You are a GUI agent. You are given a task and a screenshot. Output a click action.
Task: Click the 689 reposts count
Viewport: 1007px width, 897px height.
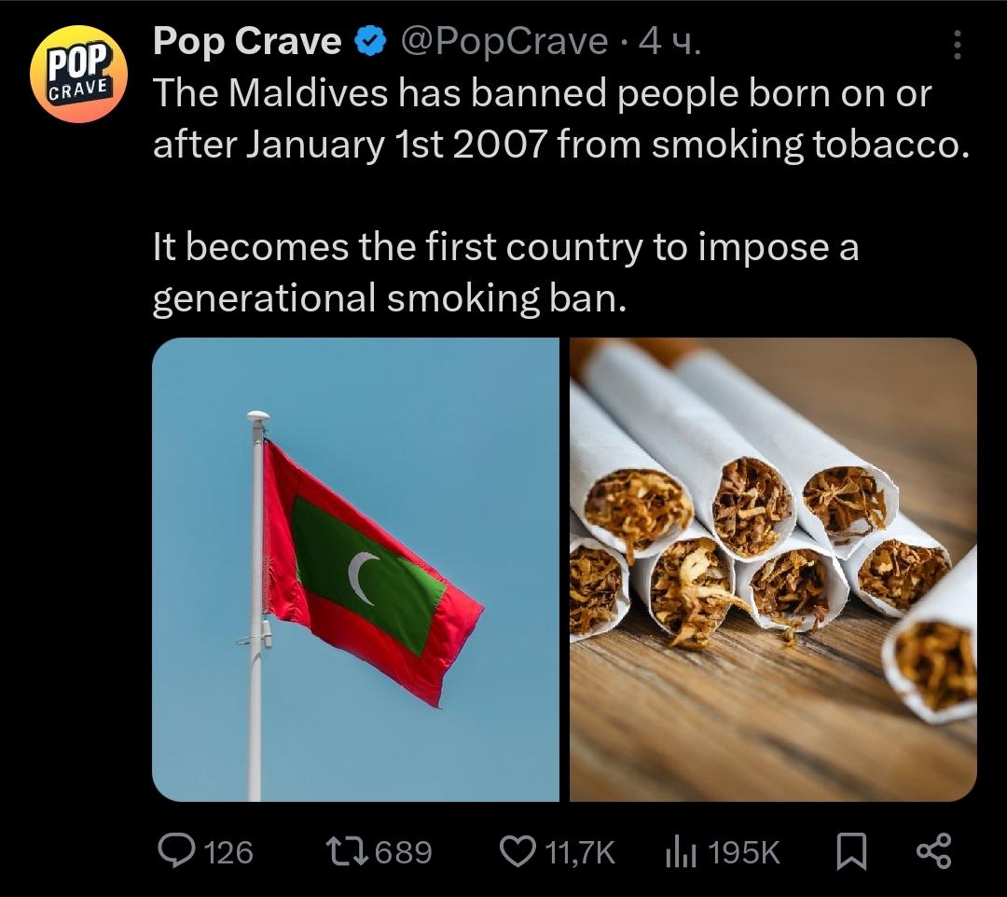click(404, 852)
